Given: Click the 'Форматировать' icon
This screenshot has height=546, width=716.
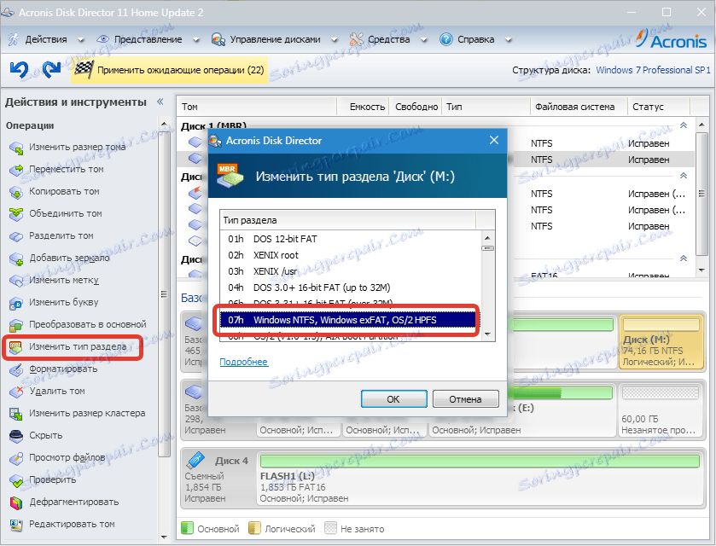Looking at the screenshot, I should tap(16, 369).
